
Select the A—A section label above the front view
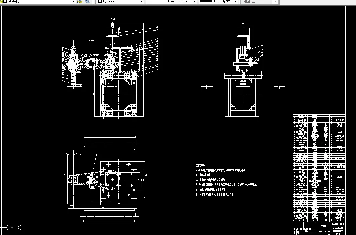pyautogui.click(x=113, y=19)
